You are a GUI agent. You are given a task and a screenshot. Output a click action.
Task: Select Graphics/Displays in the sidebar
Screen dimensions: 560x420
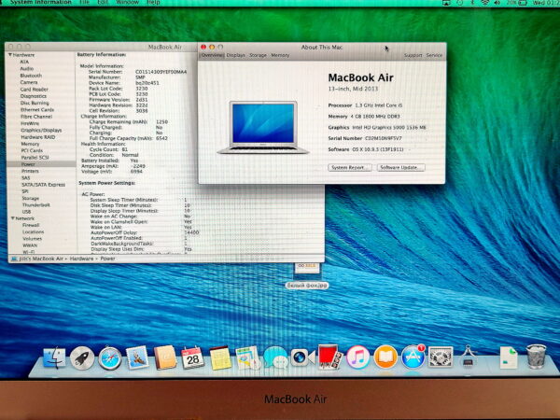click(x=41, y=131)
